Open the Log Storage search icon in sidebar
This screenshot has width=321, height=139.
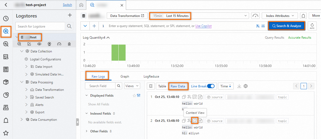[x=6, y=32]
